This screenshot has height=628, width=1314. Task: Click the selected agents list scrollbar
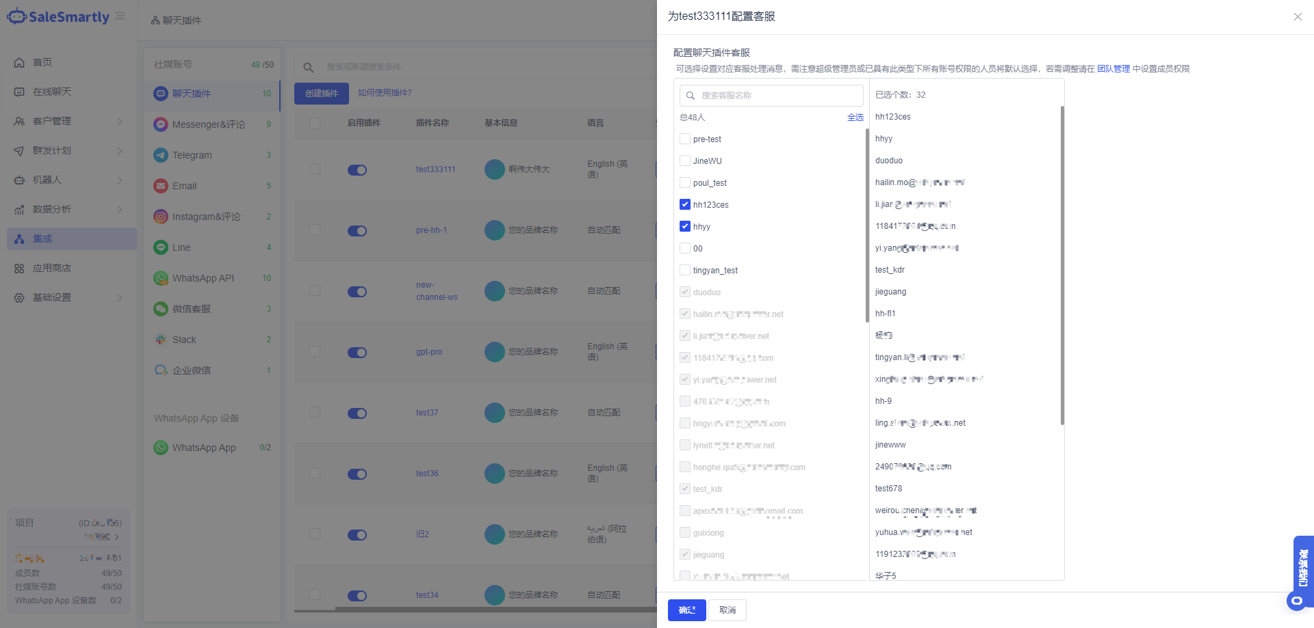point(1062,265)
